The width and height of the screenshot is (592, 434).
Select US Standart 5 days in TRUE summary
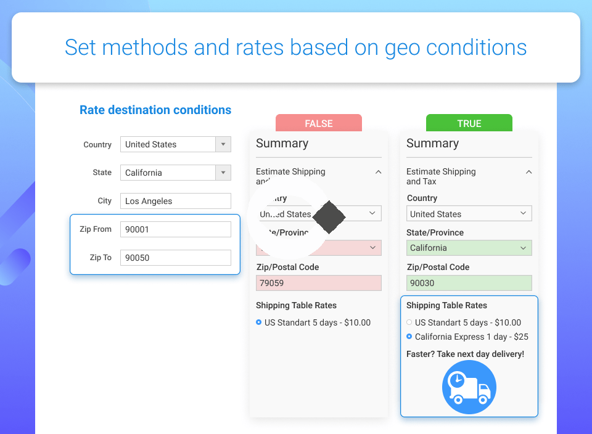(x=409, y=322)
